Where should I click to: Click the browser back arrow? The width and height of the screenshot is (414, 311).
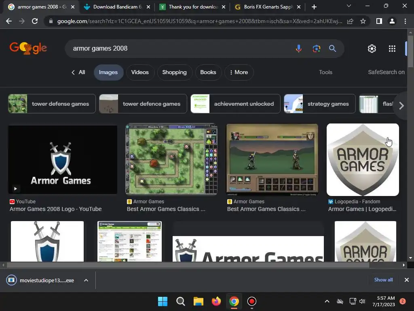tap(9, 21)
